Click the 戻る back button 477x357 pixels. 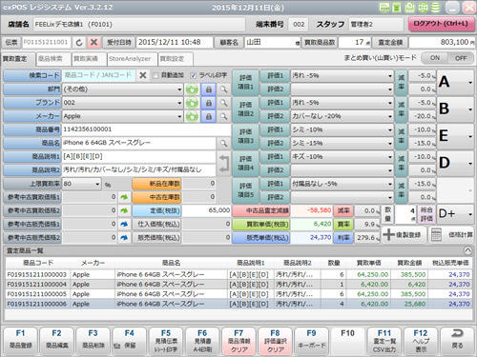point(457,341)
